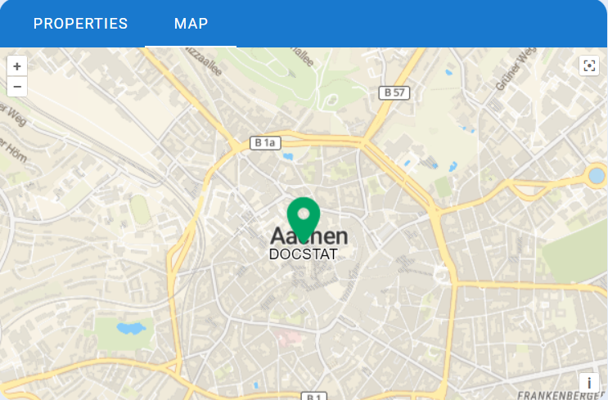This screenshot has width=608, height=400.
Task: Click the Aachen city label
Action: pos(309,236)
